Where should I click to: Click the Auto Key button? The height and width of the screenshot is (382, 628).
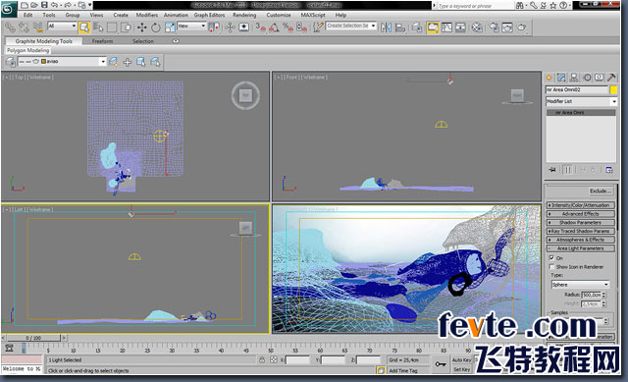pyautogui.click(x=462, y=360)
